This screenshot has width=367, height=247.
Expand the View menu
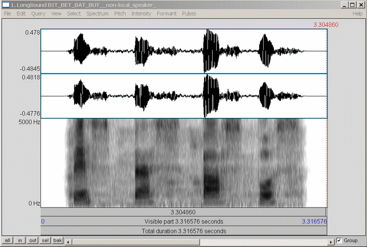click(56, 13)
